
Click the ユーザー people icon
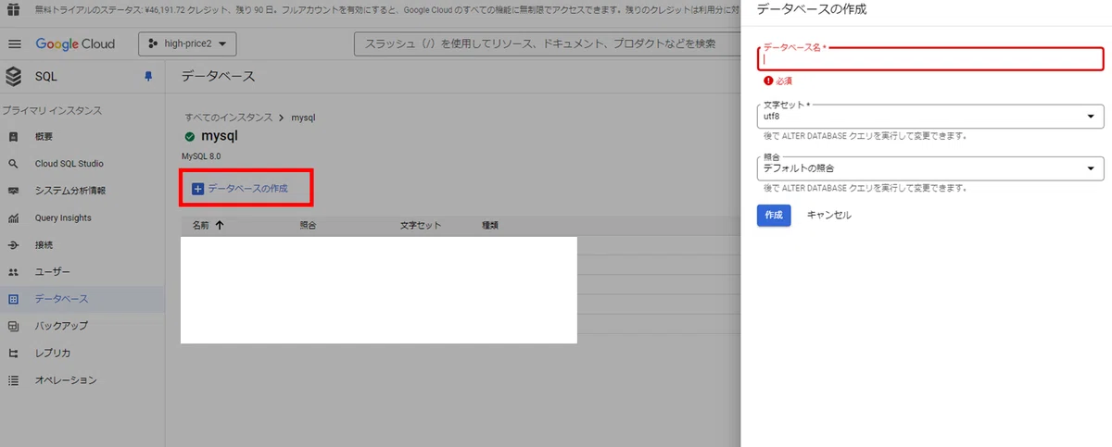(13, 272)
